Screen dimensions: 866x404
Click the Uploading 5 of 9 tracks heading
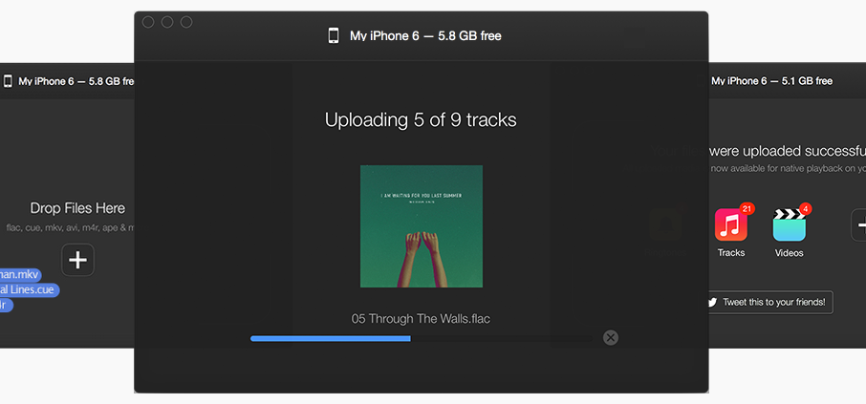421,119
